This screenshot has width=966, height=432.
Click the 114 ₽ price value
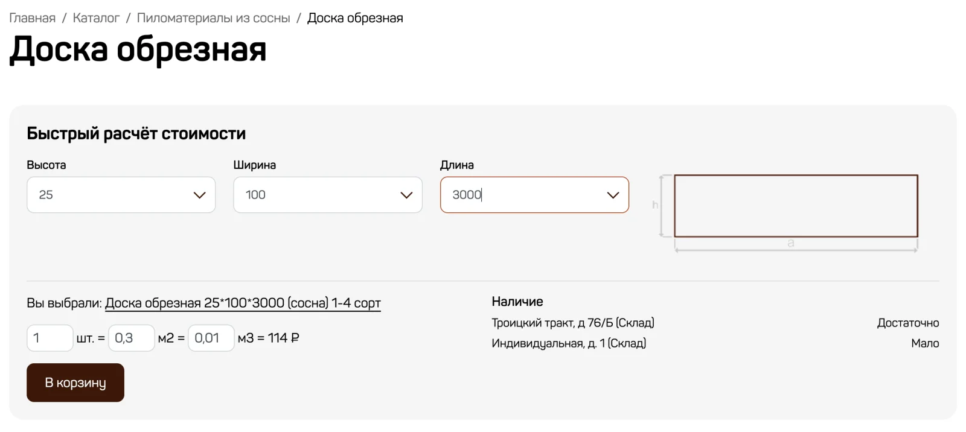[x=284, y=338]
